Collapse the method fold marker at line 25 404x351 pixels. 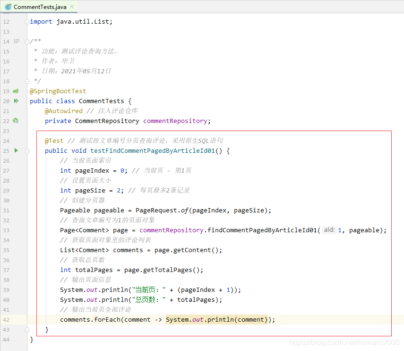tap(27, 151)
